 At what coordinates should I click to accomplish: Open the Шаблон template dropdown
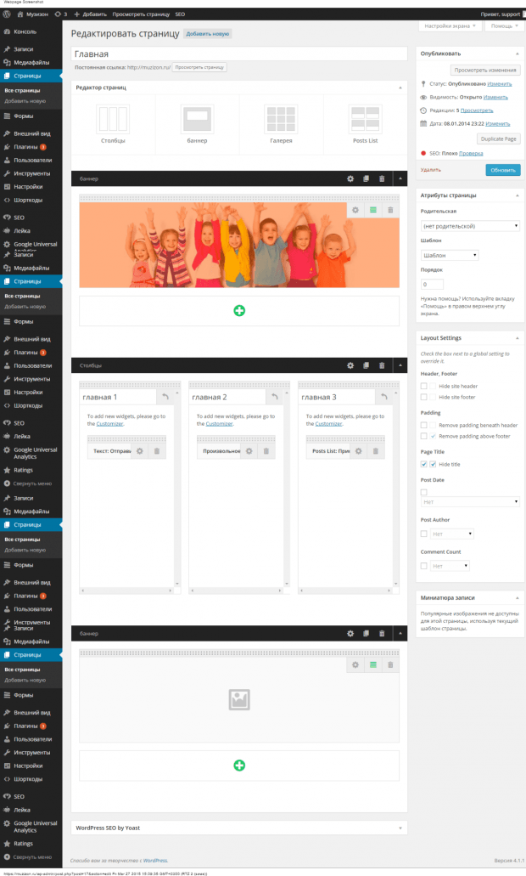pos(450,255)
